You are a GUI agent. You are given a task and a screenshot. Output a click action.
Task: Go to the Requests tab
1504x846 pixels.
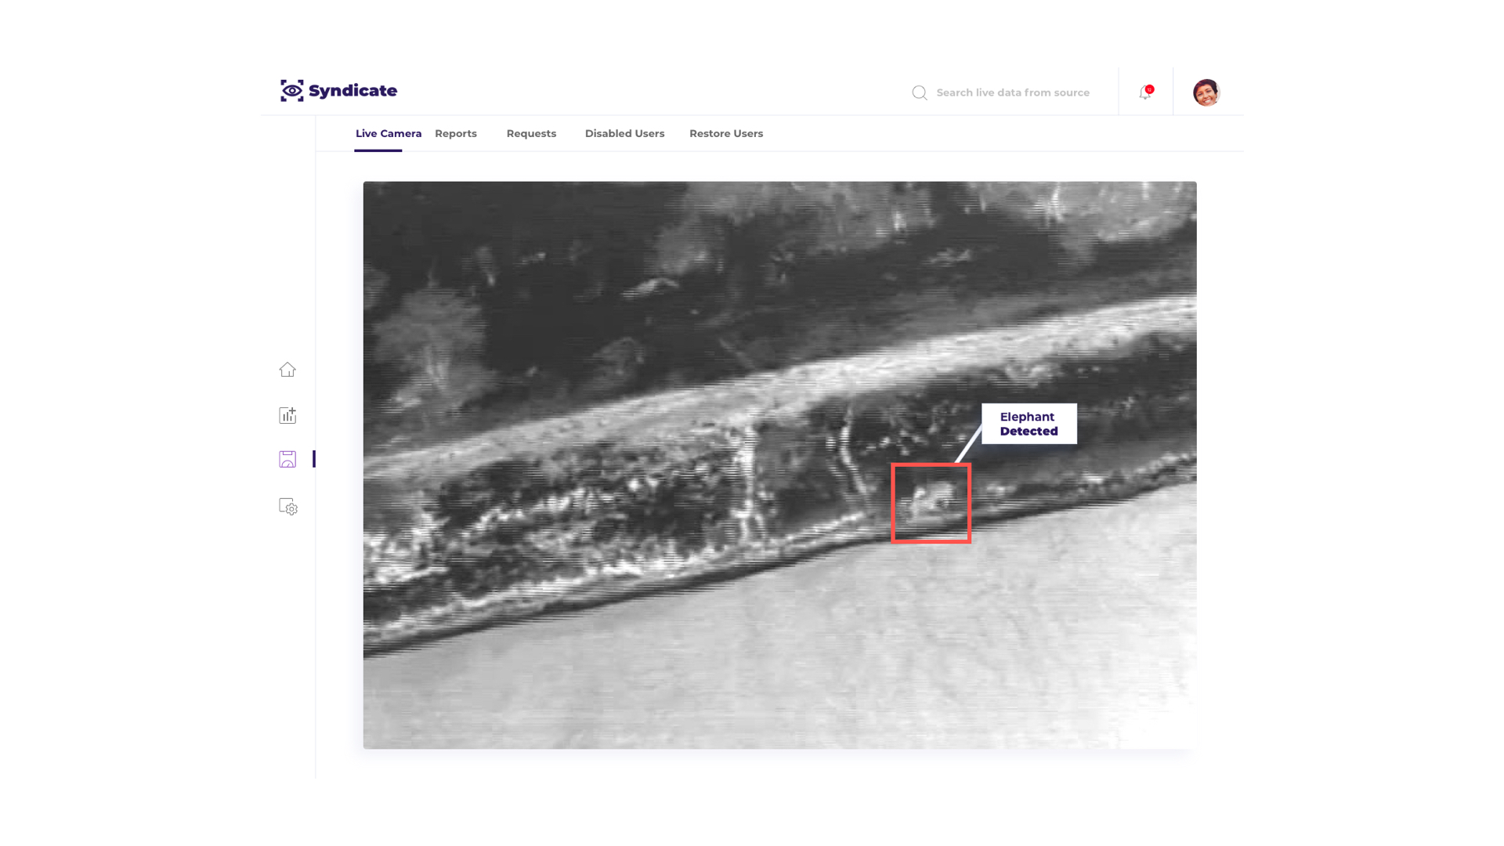(x=531, y=134)
